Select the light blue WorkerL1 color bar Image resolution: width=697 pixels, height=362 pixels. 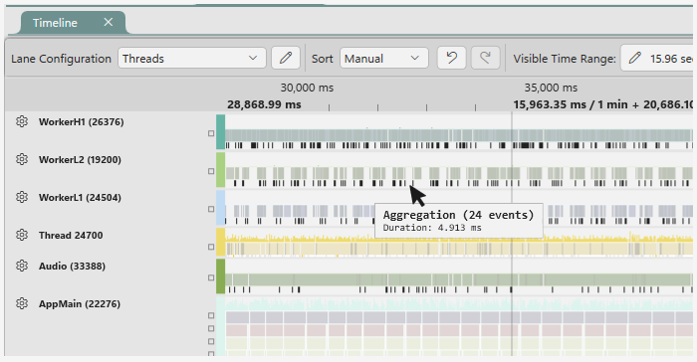coord(220,208)
